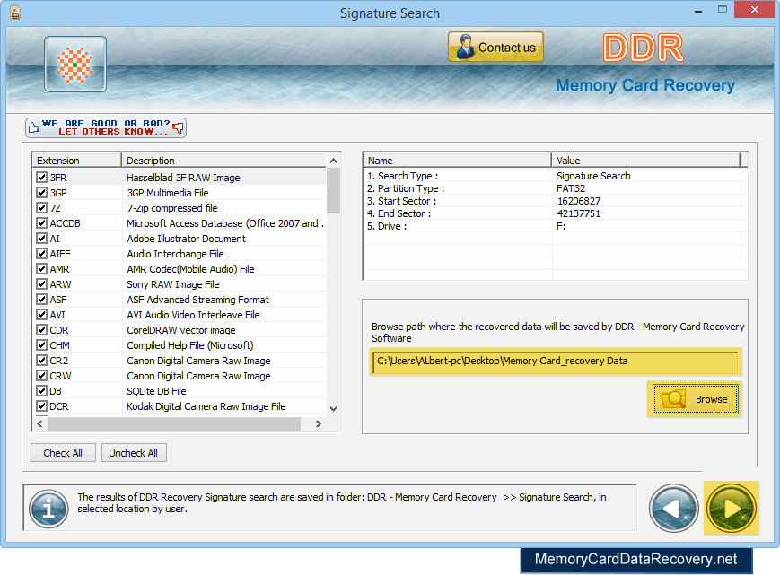Click the app icon in title bar
Image resolution: width=780 pixels, height=575 pixels.
coord(15,13)
